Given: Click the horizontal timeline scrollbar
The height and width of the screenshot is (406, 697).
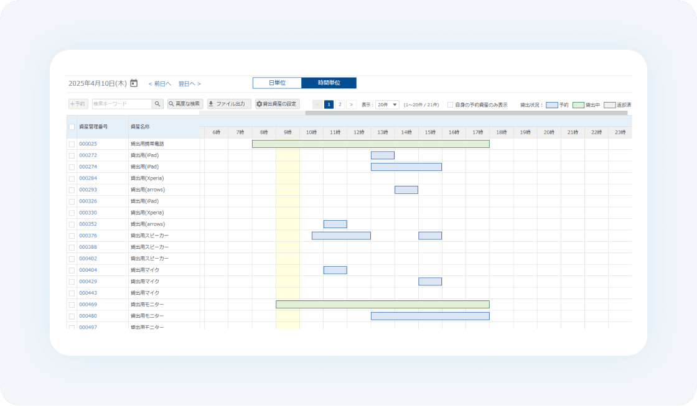Looking at the screenshot, I should pyautogui.click(x=466, y=113).
